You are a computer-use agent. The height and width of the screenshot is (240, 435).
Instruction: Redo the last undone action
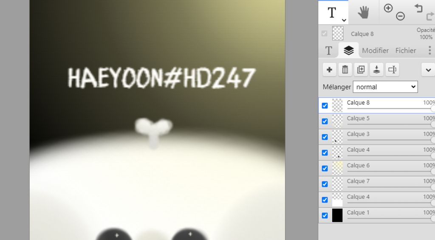point(431,17)
